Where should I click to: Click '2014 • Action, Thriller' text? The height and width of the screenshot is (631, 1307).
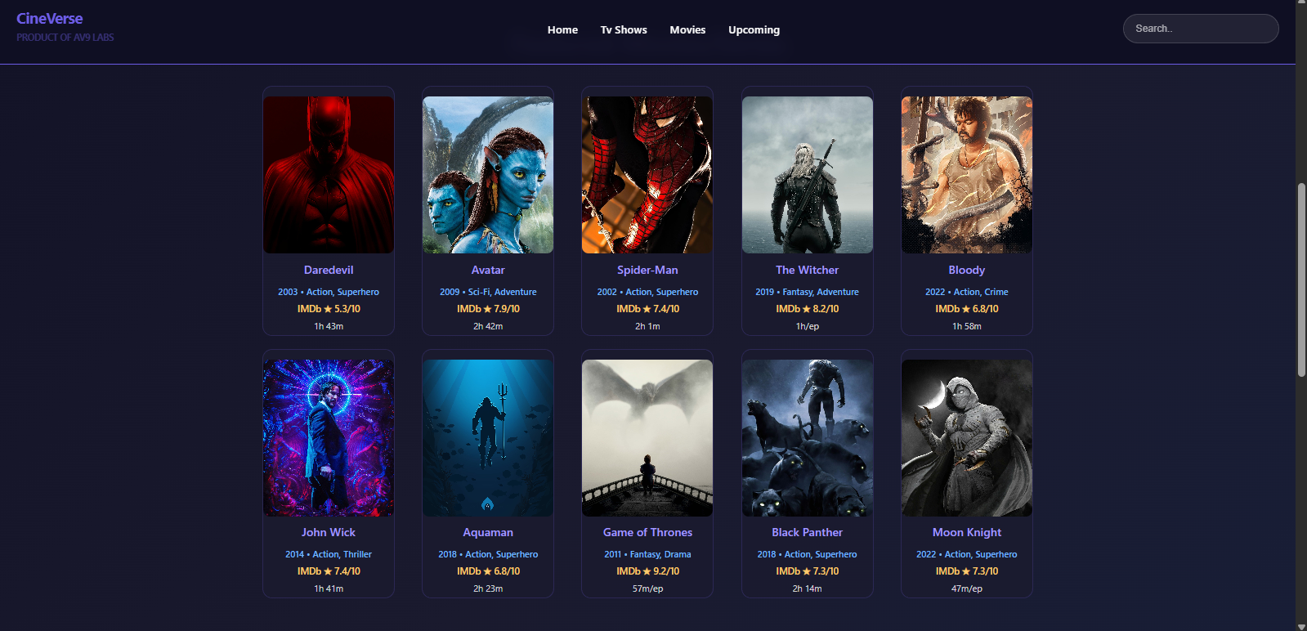pyautogui.click(x=329, y=554)
